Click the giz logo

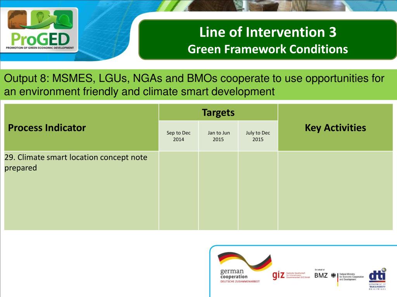point(291,275)
